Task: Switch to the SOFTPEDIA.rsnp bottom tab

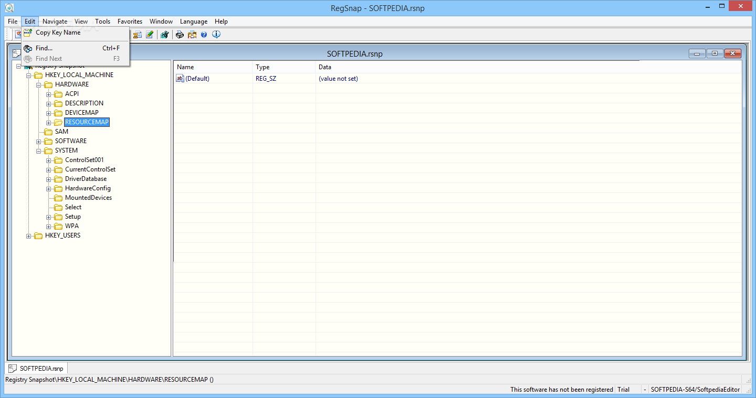Action: point(36,368)
